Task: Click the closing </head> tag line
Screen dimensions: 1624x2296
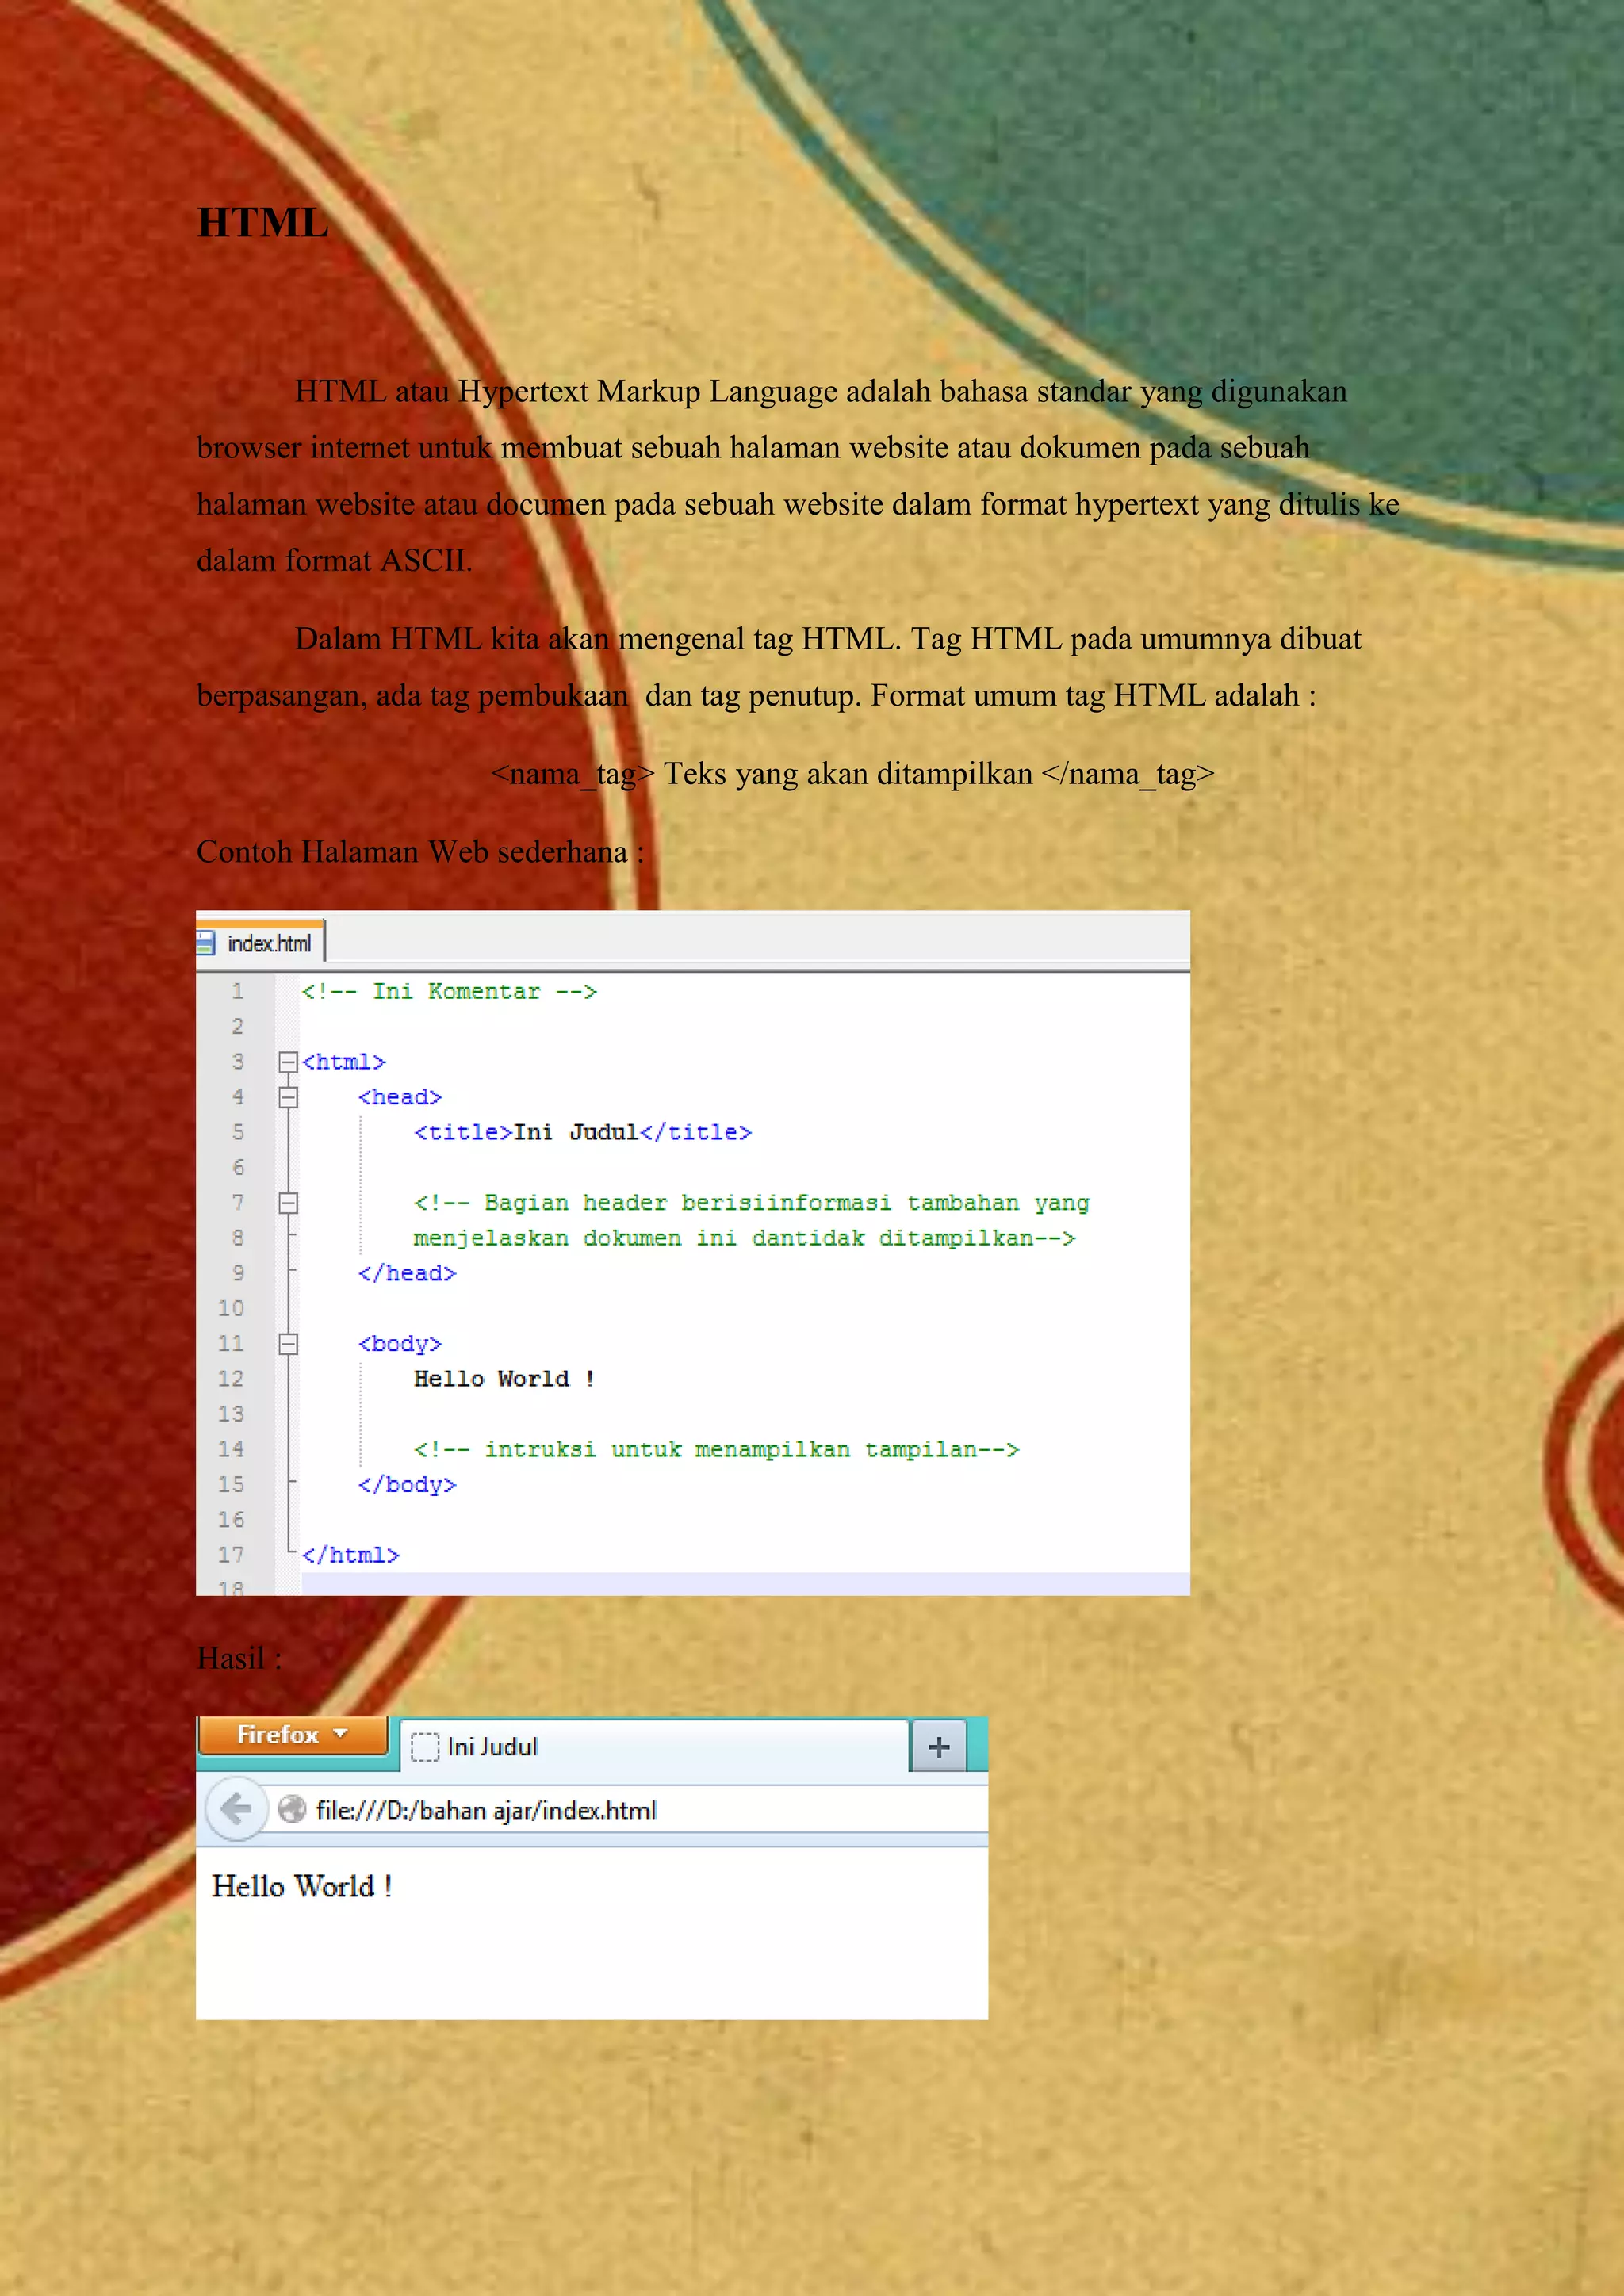Action: coord(407,1273)
